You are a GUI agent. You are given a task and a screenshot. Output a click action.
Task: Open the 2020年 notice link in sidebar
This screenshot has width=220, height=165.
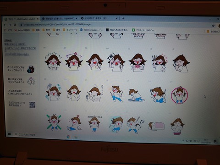coord(17,54)
